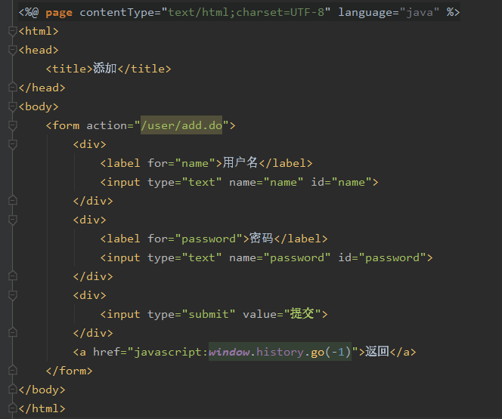This screenshot has width=502, height=419.
Task: Click fold end marker of </div> after password input
Action: (x=13, y=276)
